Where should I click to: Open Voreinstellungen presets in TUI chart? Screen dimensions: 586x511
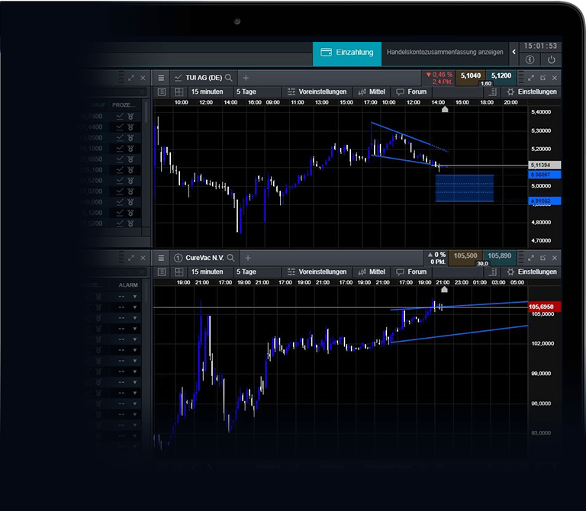[x=317, y=92]
